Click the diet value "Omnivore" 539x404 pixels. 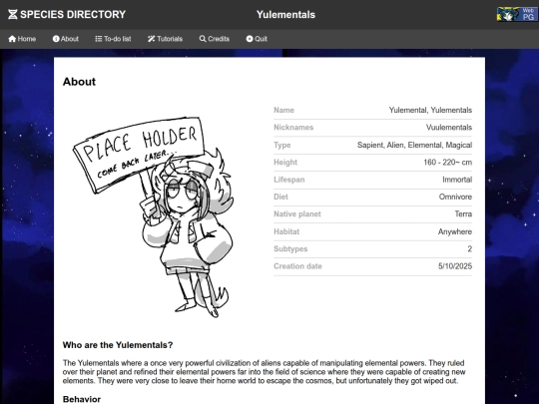[455, 197]
